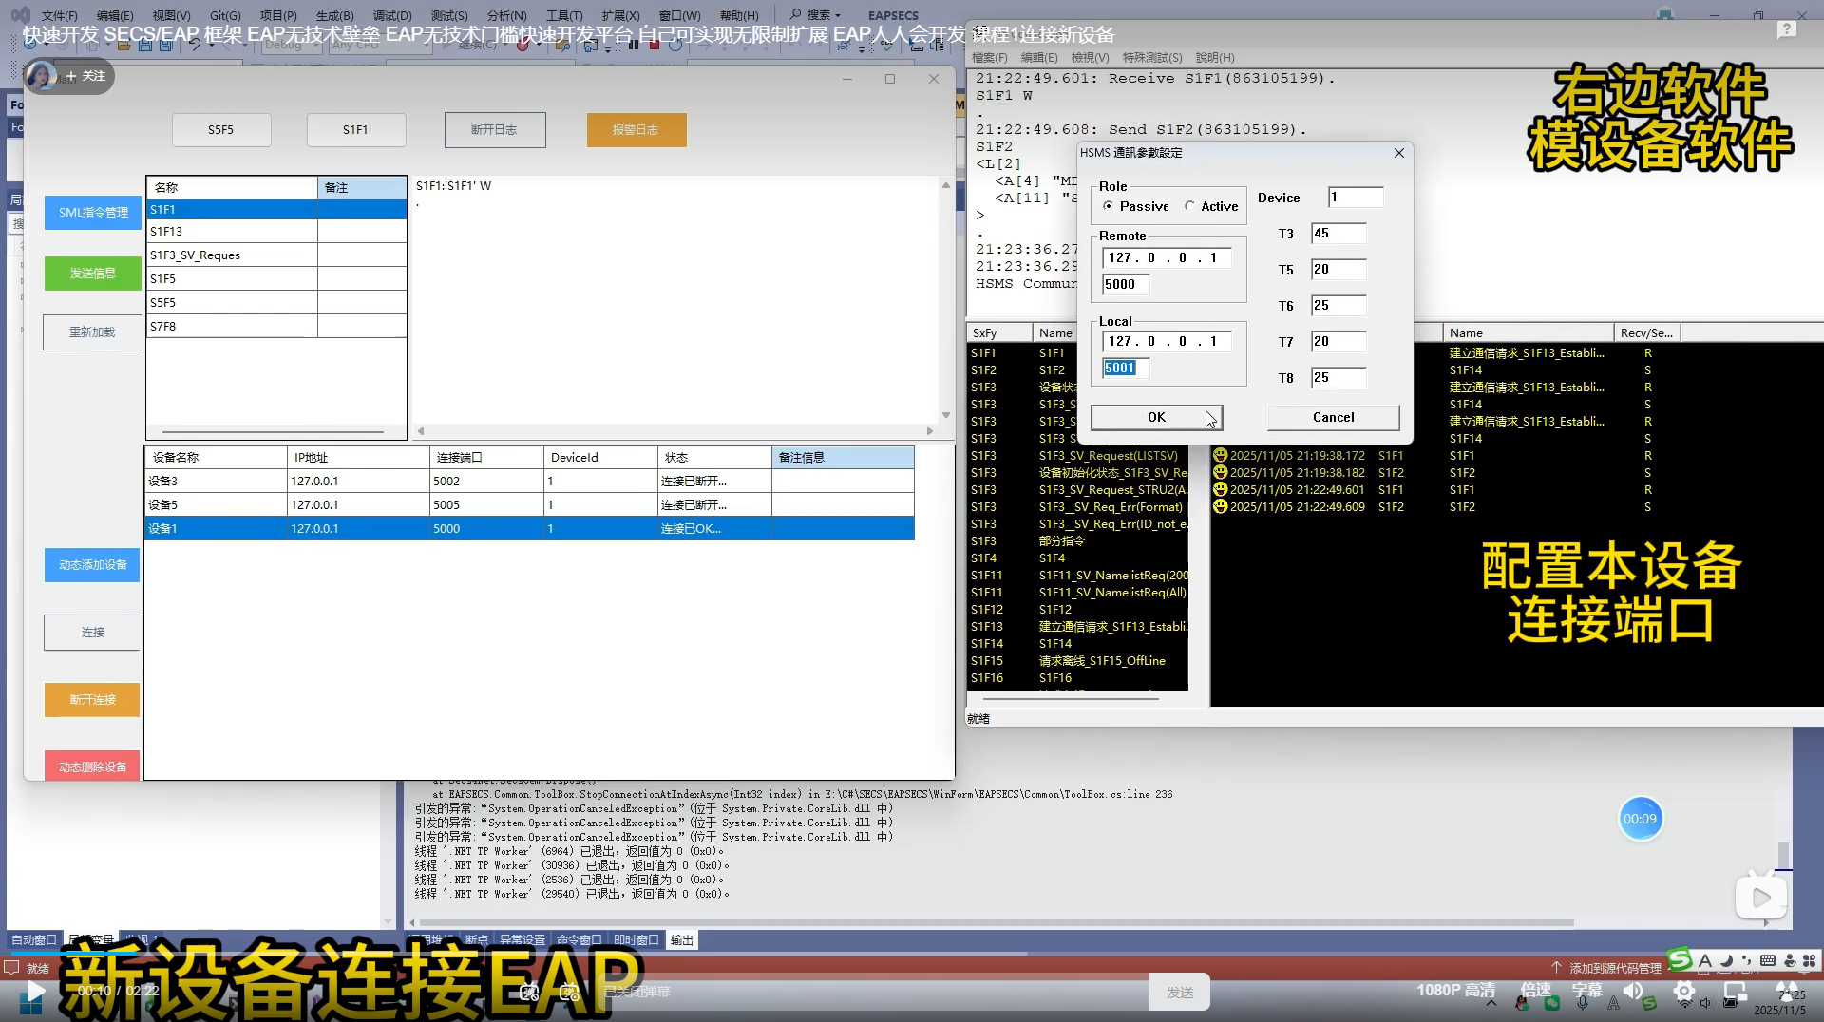Viewport: 1824px width, 1022px height.
Task: Click 添加到源代码管理 in status bar
Action: [1615, 969]
